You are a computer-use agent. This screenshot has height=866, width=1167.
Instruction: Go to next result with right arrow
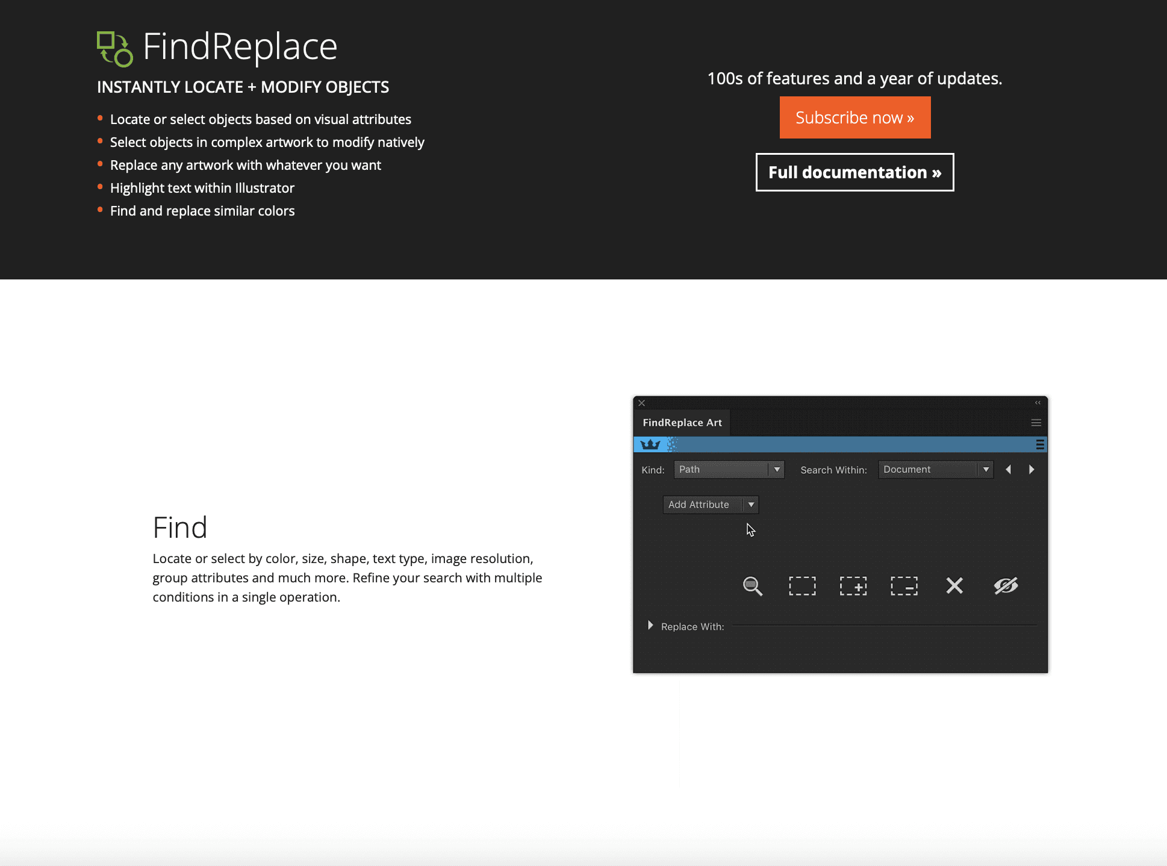(1032, 469)
